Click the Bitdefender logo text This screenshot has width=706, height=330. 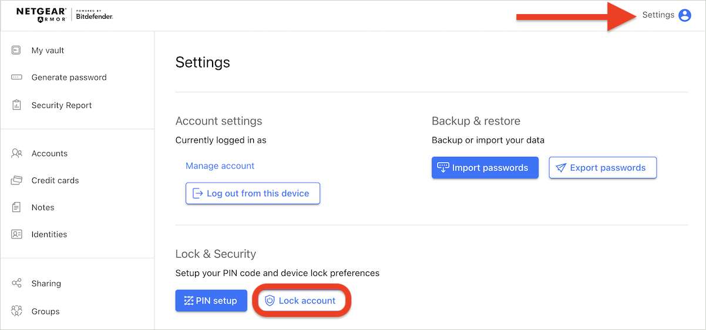[x=95, y=15]
